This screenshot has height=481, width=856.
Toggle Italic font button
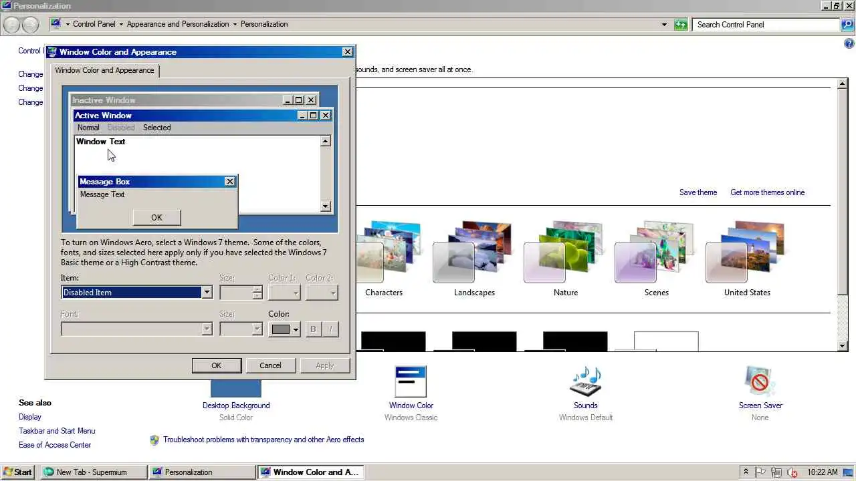330,329
